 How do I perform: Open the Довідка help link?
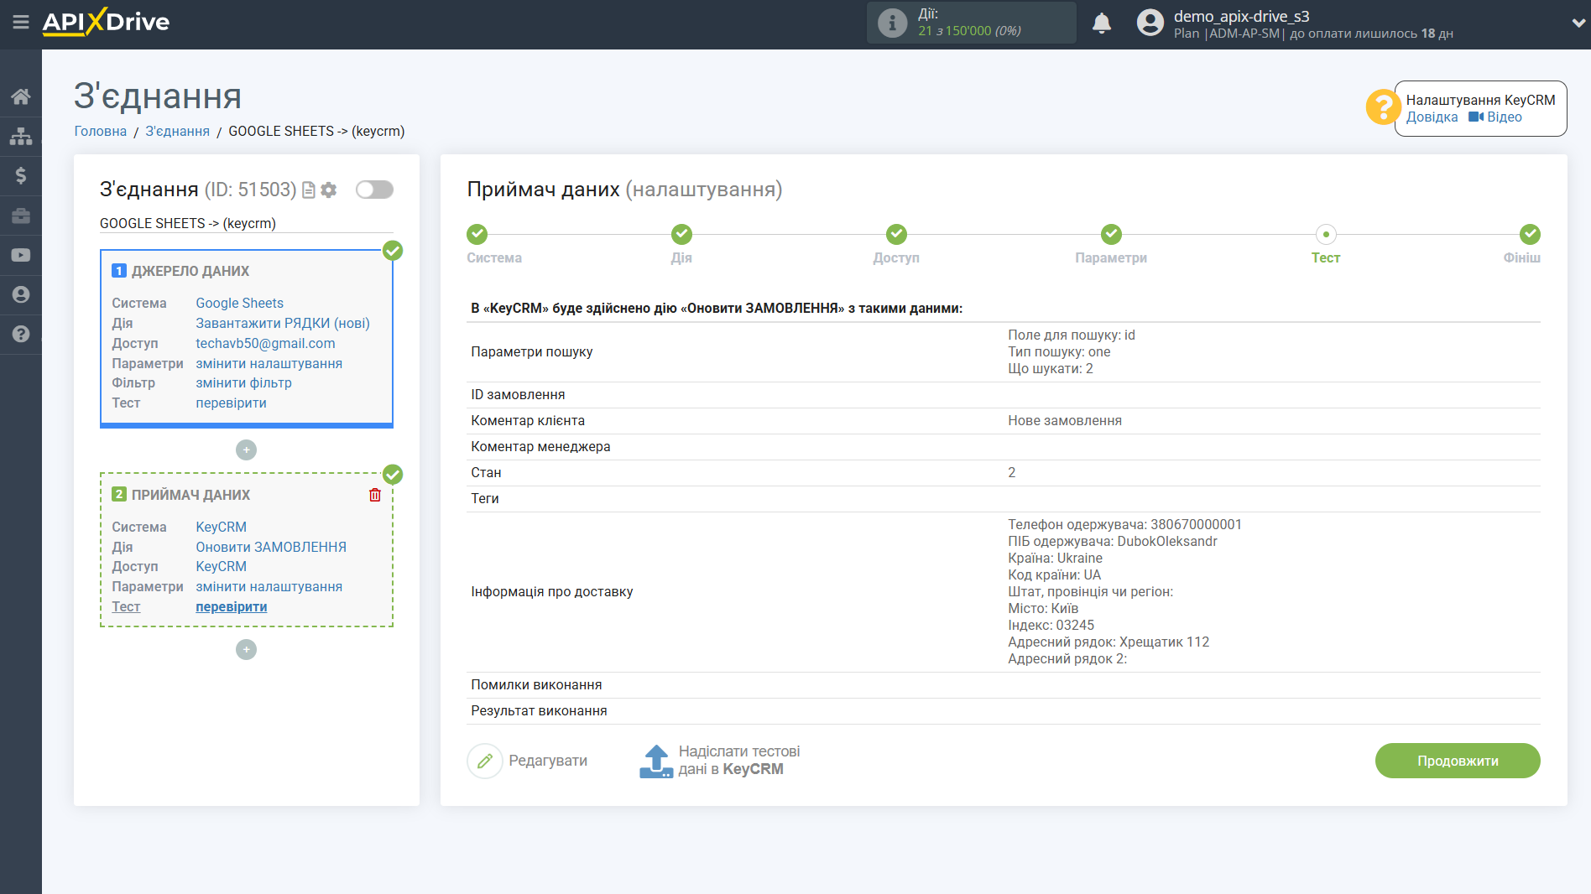pyautogui.click(x=1432, y=117)
